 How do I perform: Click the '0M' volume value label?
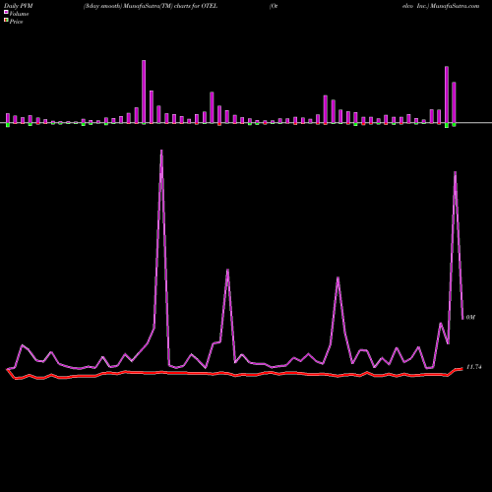pos(470,317)
